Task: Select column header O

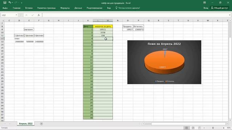Action: (128, 21)
